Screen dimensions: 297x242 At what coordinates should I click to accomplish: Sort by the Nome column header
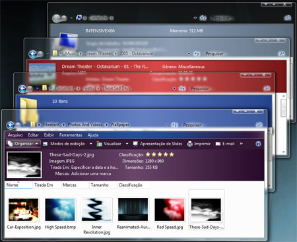coord(18,185)
